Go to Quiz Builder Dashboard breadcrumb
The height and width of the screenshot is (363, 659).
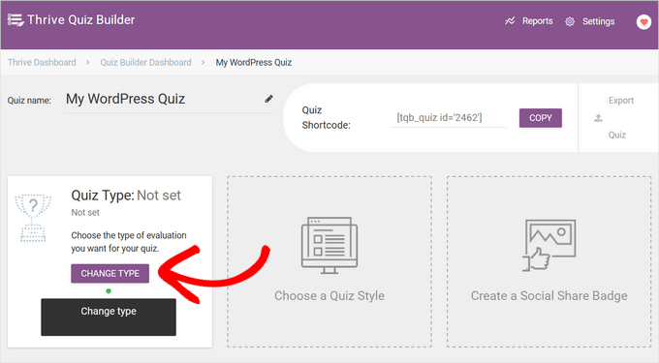(145, 63)
